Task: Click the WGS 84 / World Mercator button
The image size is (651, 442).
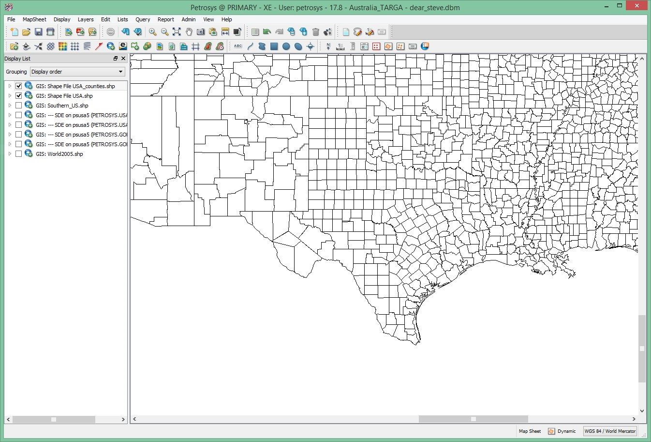Action: 610,431
